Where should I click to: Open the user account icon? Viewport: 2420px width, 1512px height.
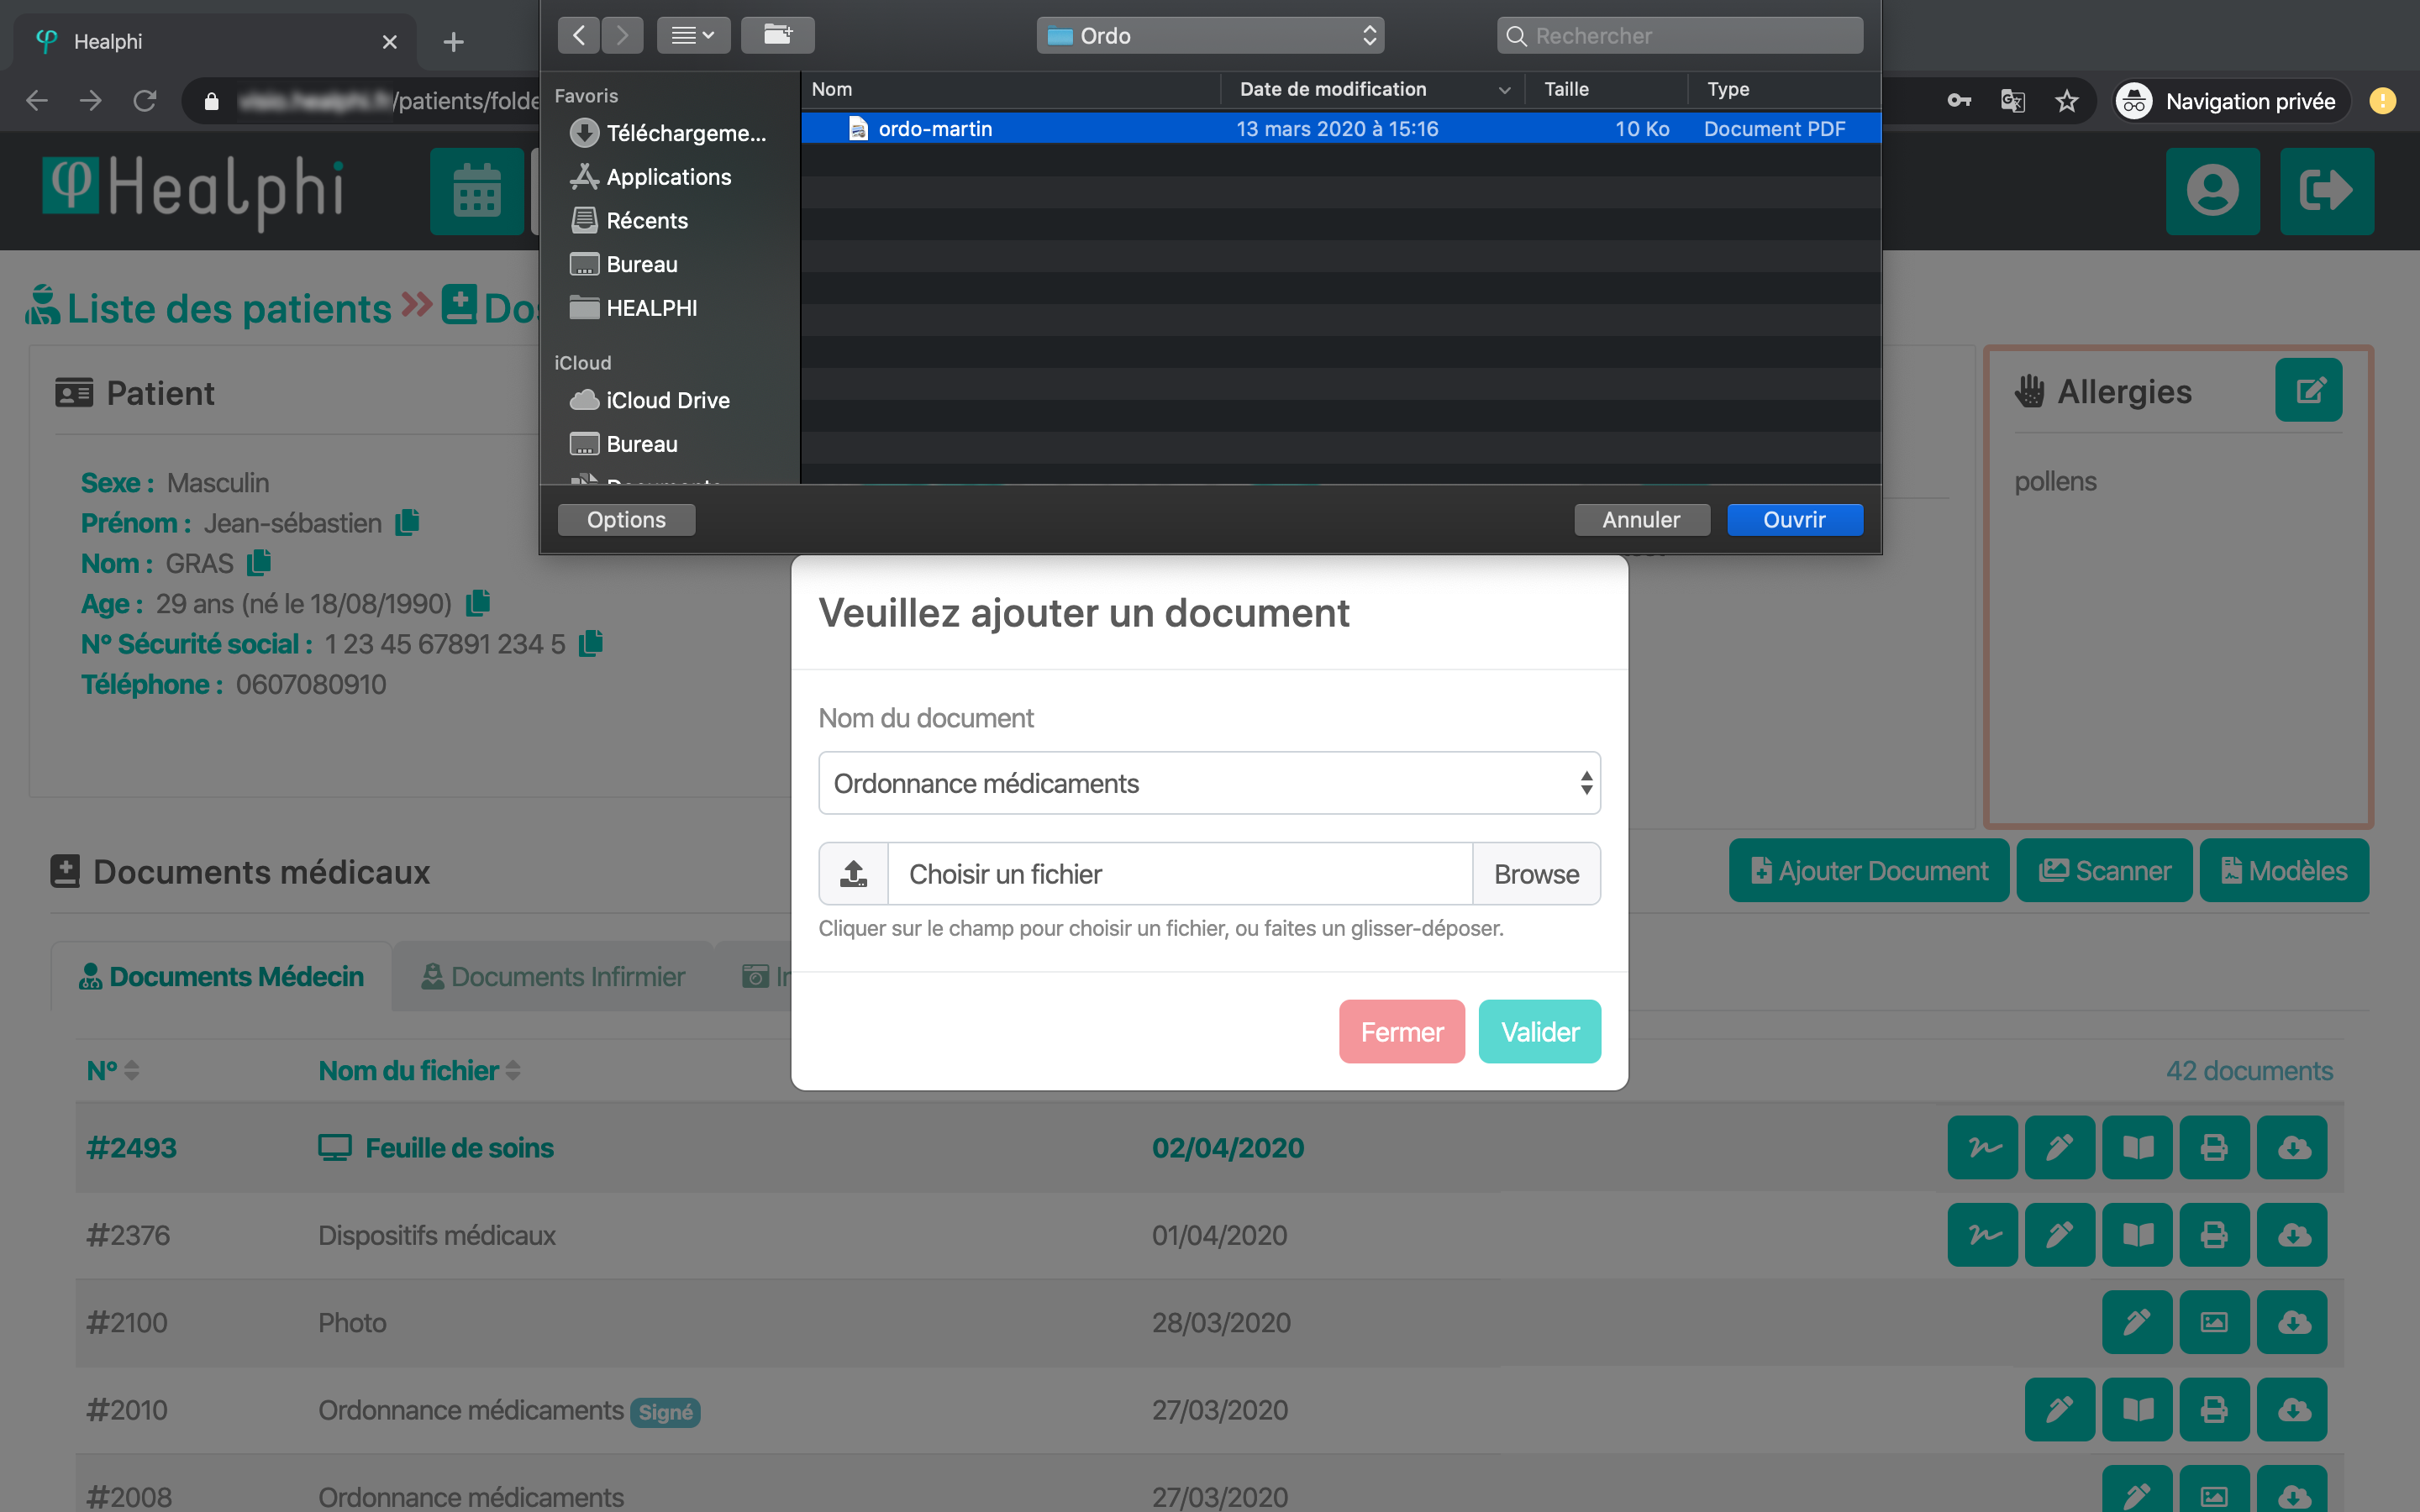click(x=2212, y=191)
